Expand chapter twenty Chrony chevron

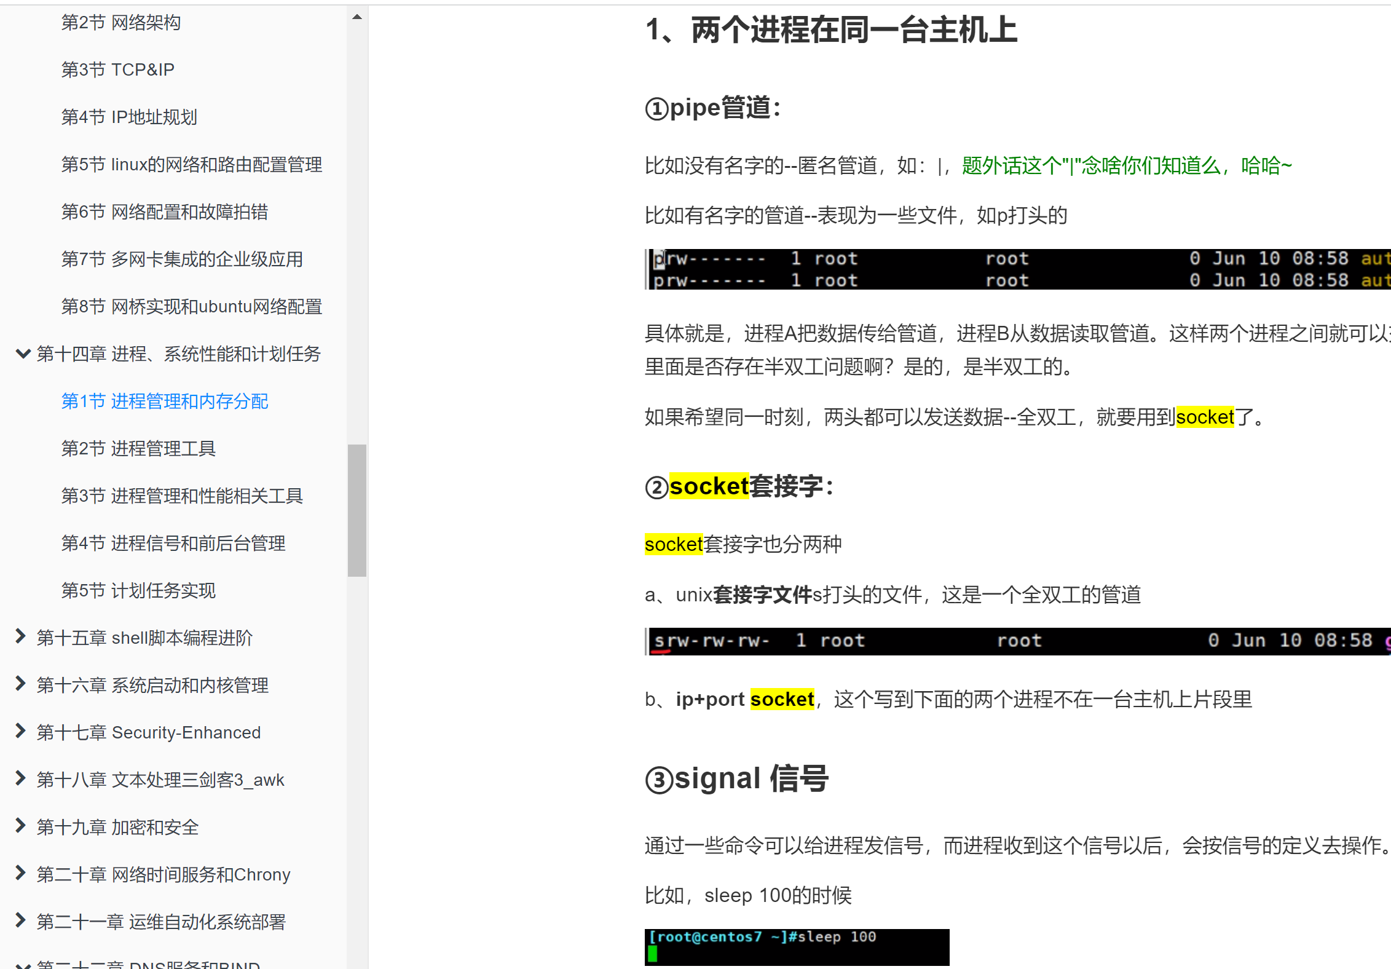pos(20,873)
